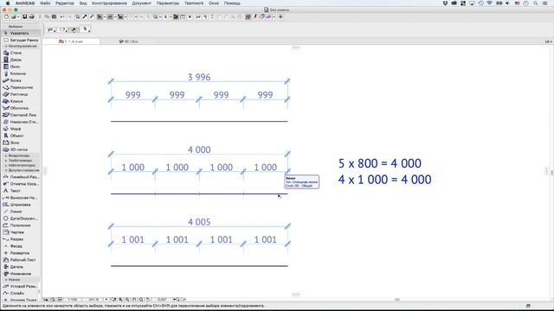Click the text 4 x 1 000 = 4 000
Screen dimensions: 554x311
(x=384, y=180)
